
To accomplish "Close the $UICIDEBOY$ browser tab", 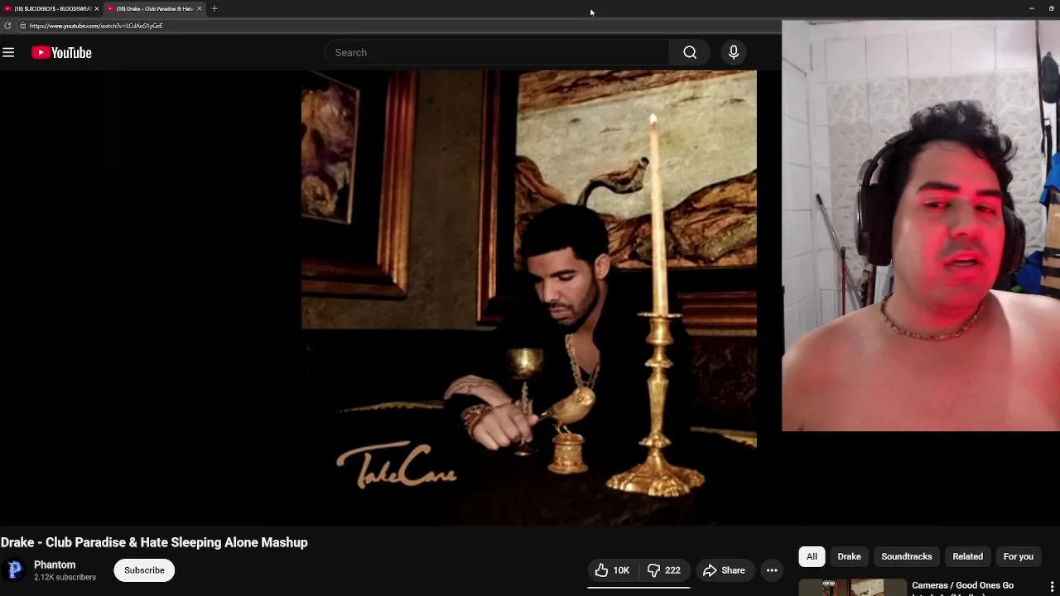I will click(96, 8).
